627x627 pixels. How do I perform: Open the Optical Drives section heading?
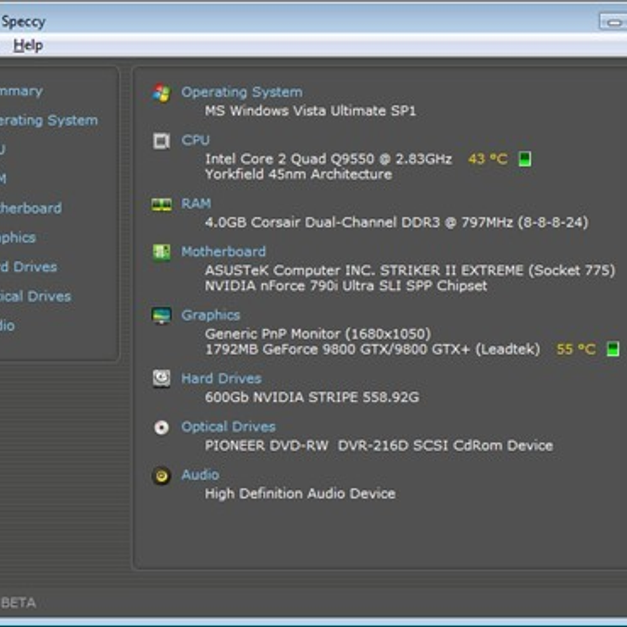[228, 426]
